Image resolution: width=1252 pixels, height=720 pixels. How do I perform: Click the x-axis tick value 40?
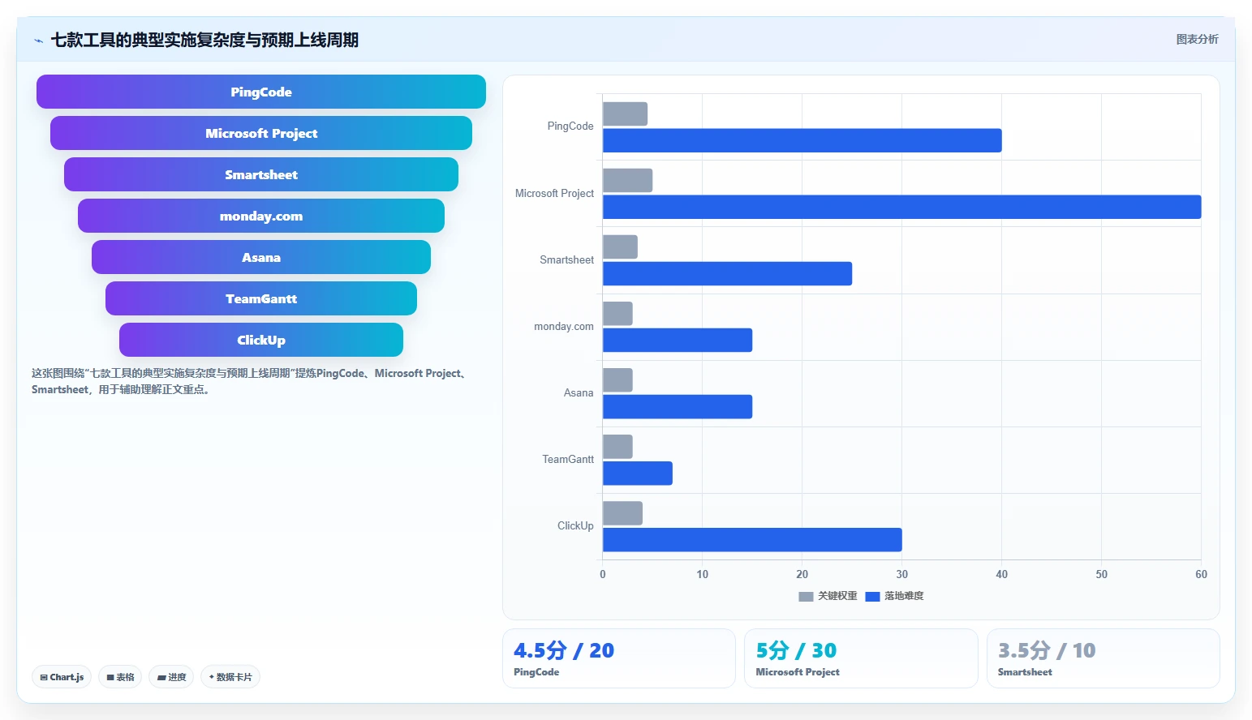tap(1002, 575)
